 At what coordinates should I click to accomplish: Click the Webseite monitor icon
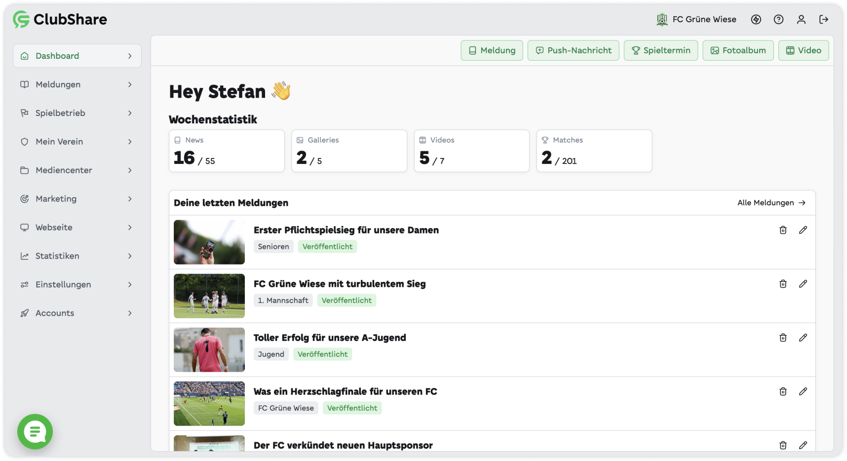24,228
